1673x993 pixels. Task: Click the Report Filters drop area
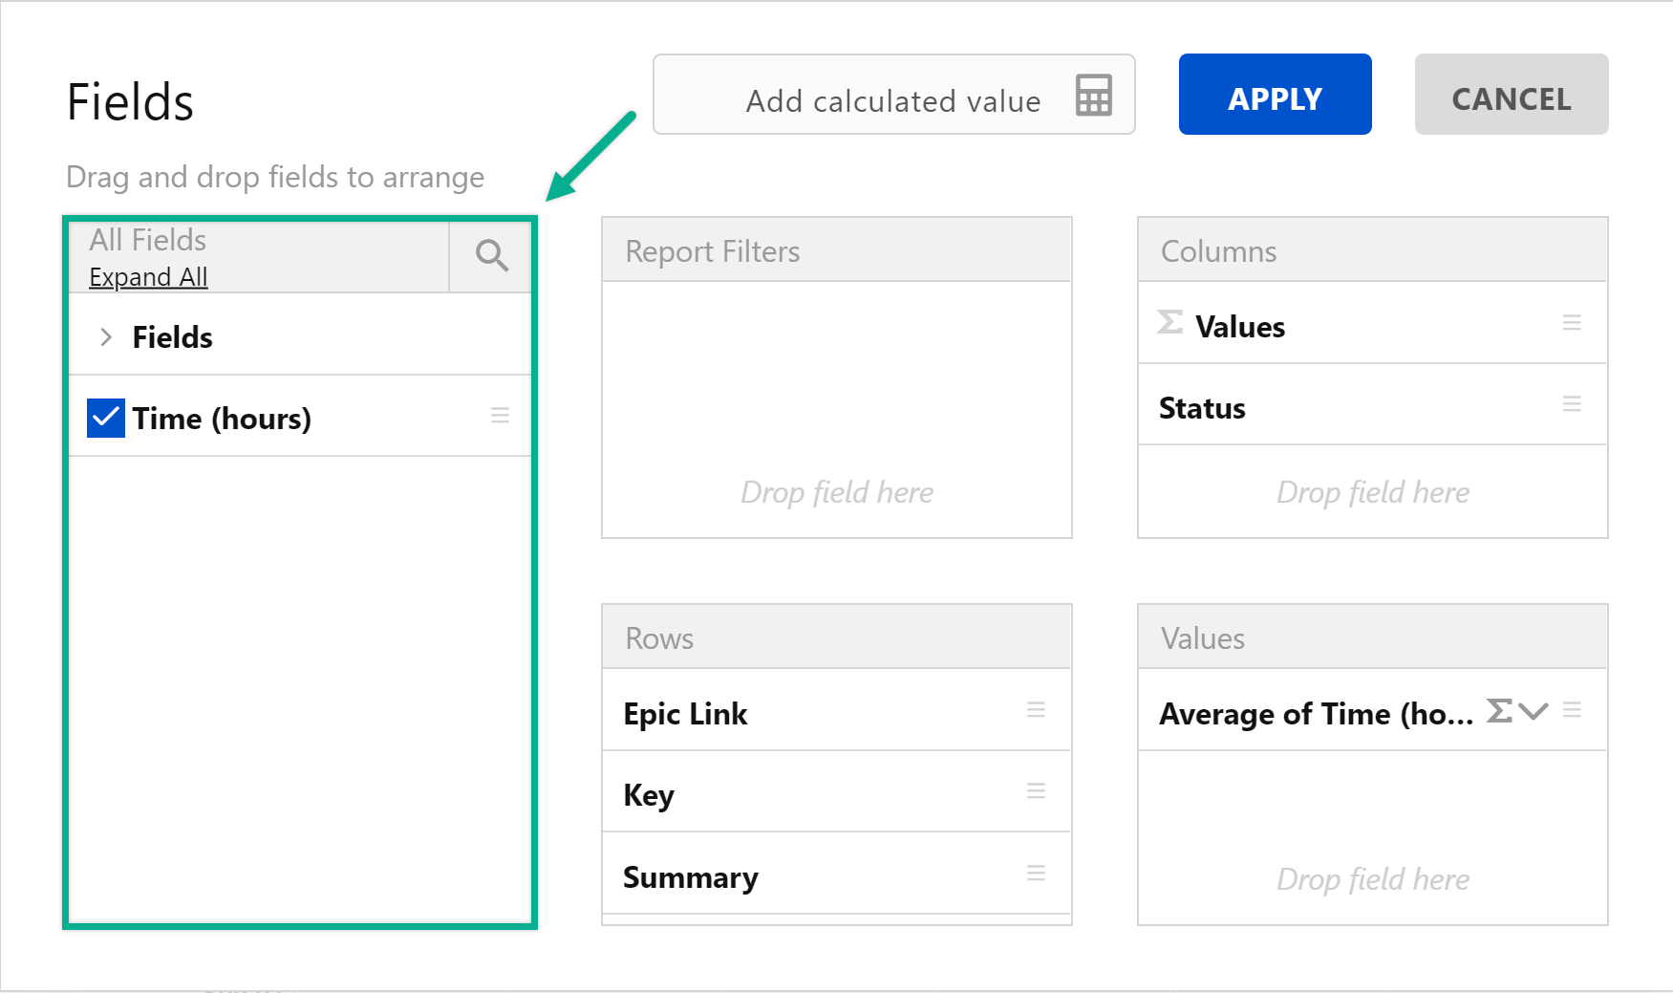(x=836, y=409)
